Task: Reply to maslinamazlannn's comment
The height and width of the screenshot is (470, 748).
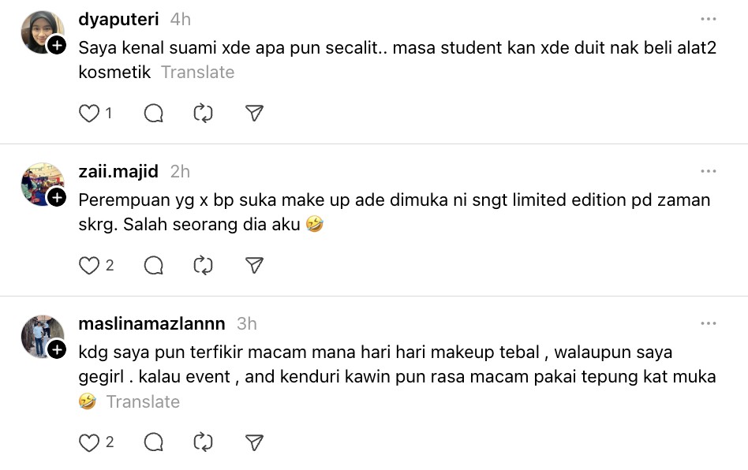Action: tap(154, 442)
